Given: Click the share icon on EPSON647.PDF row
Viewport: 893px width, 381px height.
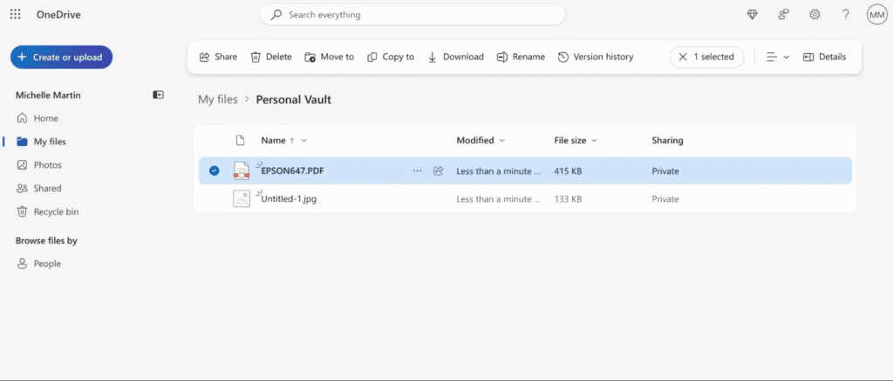Looking at the screenshot, I should click(439, 171).
